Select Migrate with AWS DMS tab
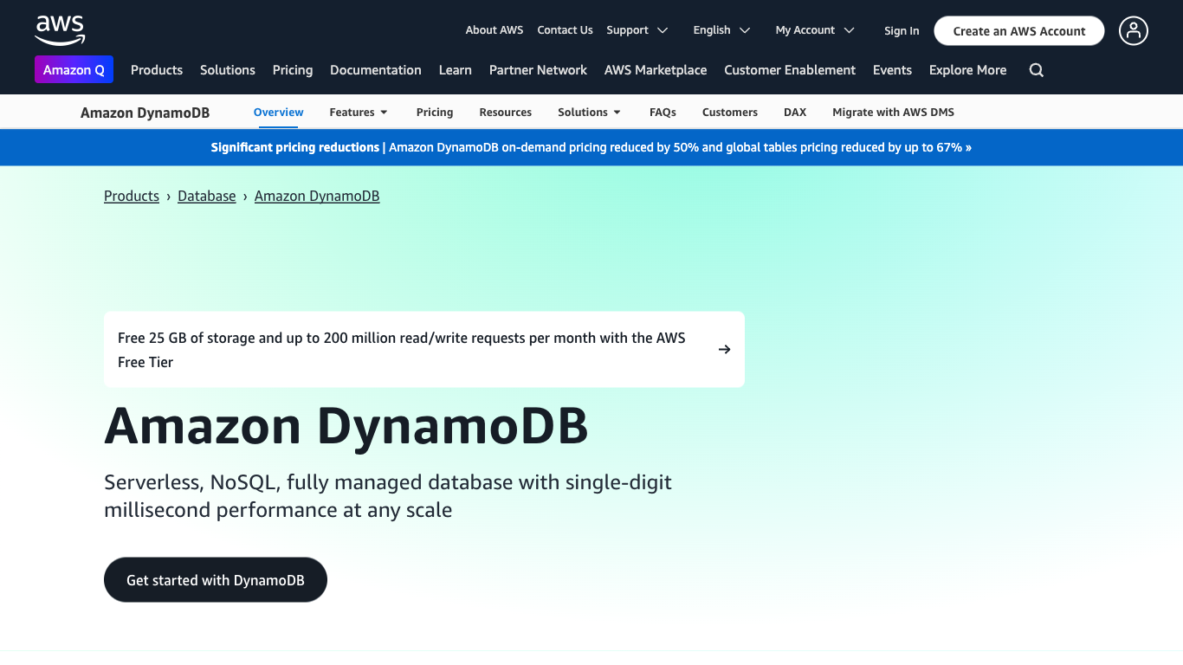 (893, 113)
